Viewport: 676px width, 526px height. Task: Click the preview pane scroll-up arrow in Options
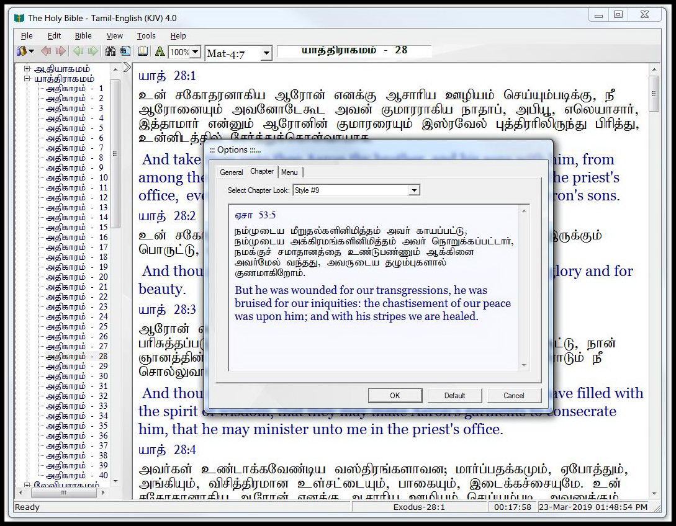tap(524, 211)
